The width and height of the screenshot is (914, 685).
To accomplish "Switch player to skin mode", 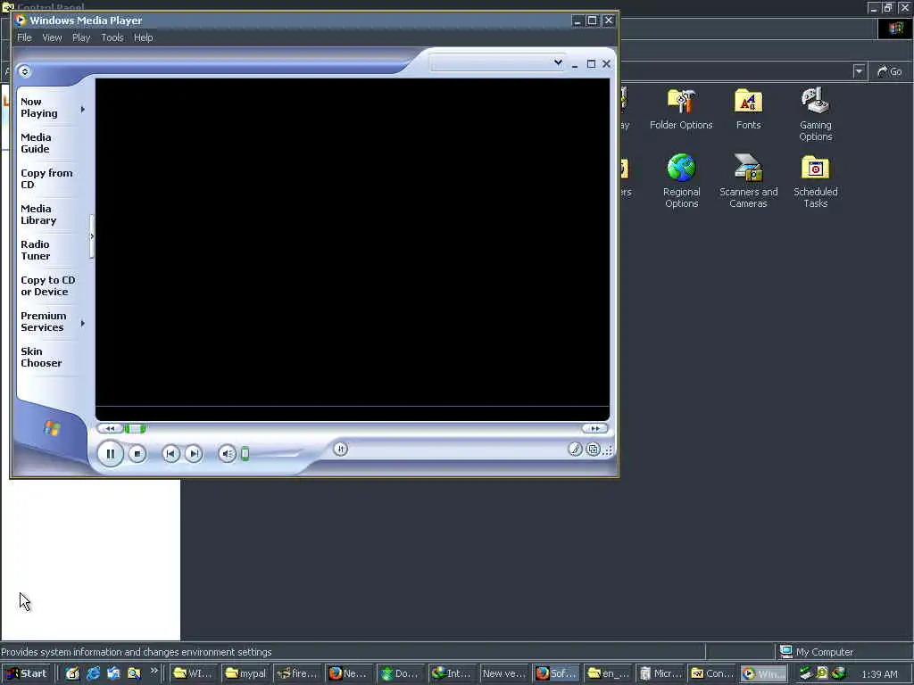I will 593,450.
